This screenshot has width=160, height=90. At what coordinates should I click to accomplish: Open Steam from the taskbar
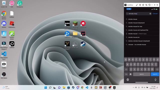[x=73, y=87]
